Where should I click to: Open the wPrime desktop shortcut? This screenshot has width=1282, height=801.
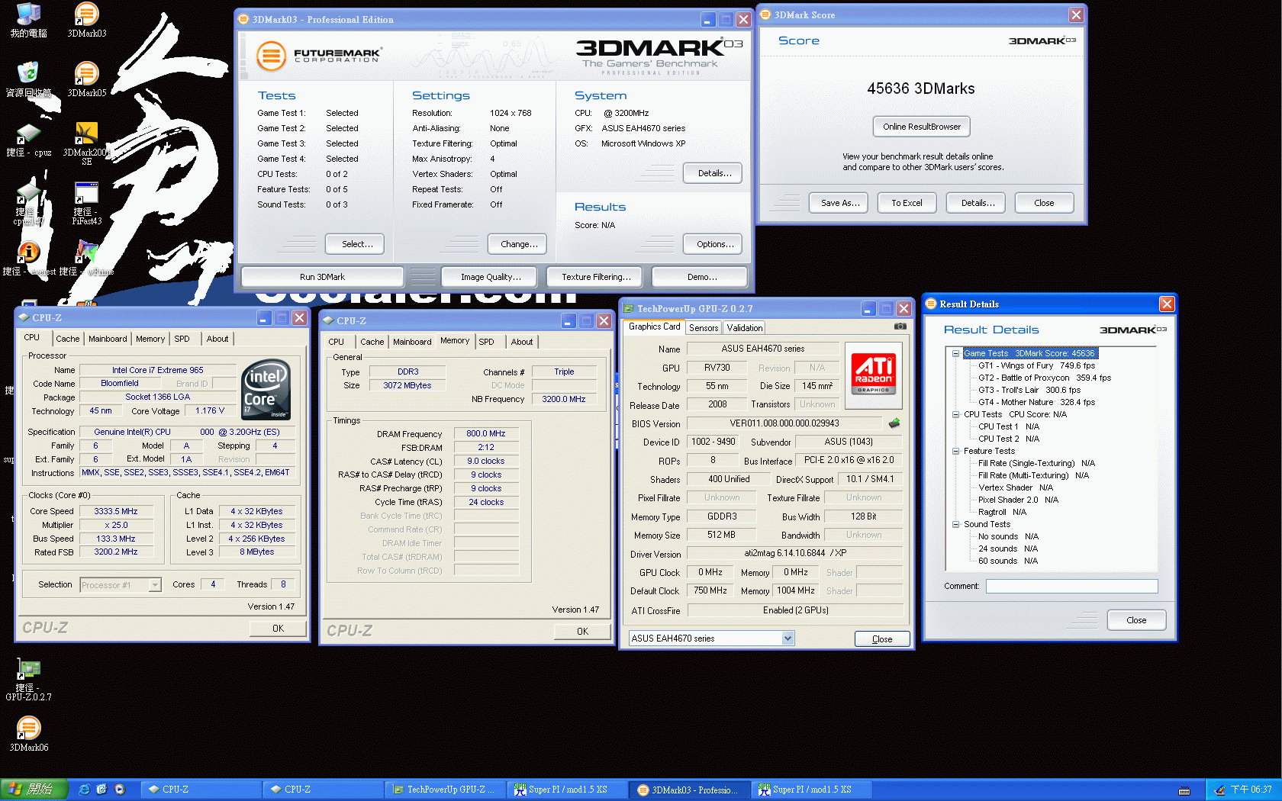point(86,259)
